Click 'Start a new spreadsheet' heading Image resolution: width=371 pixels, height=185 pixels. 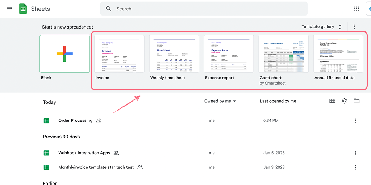67,27
